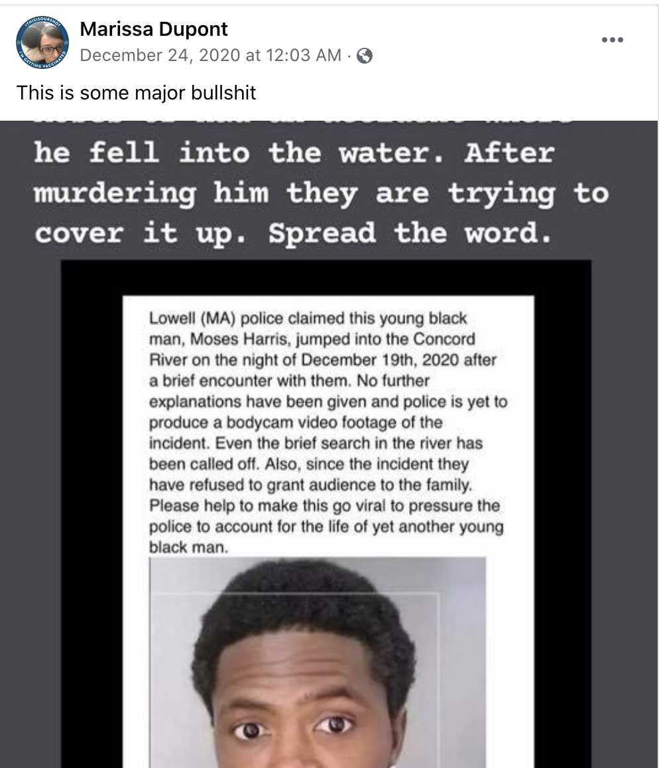The image size is (659, 768).
Task: Click "December 19th, 2020" in the flyer text
Action: pos(381,360)
